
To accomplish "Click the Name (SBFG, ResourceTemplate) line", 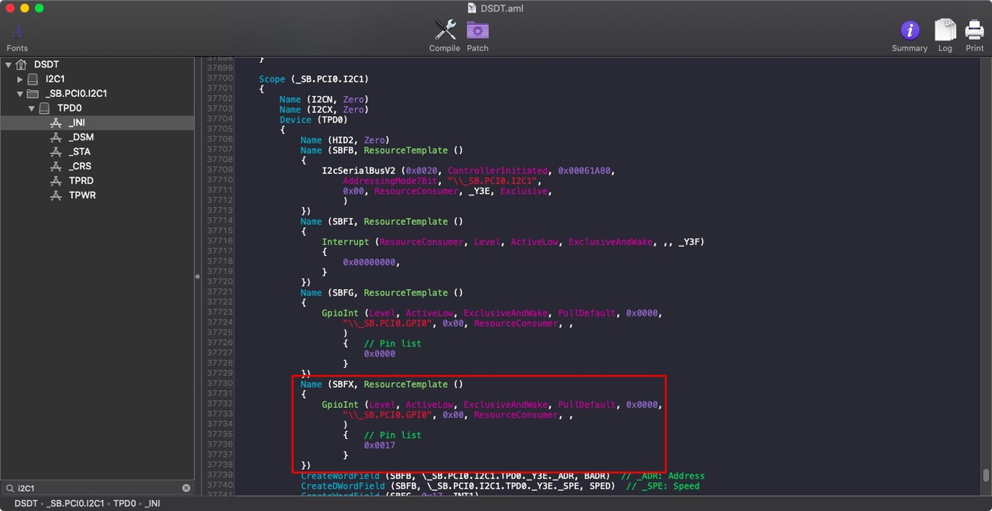I will tap(381, 292).
